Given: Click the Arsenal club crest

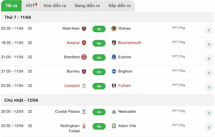Looking at the screenshot, I should click(84, 43).
